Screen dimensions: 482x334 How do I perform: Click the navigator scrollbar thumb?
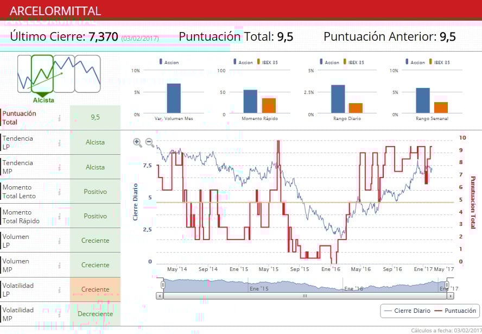(305, 296)
